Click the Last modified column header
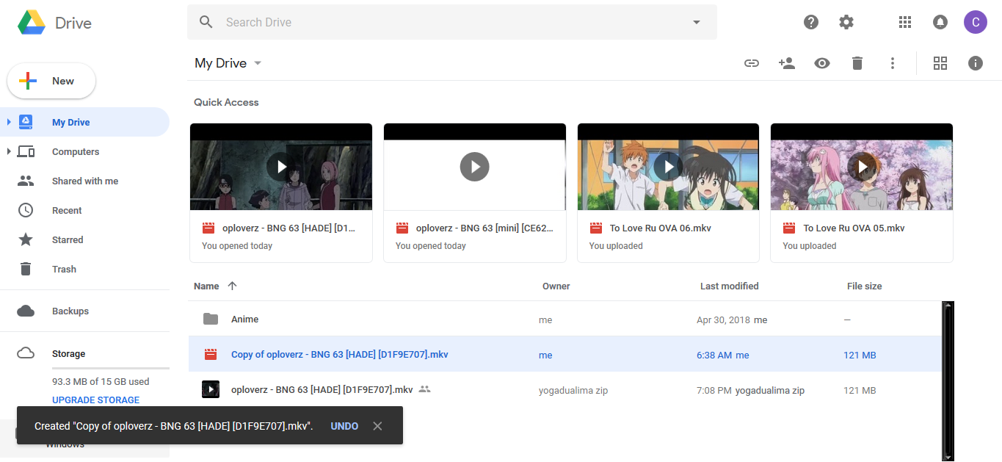The height and width of the screenshot is (462, 1002). (729, 286)
